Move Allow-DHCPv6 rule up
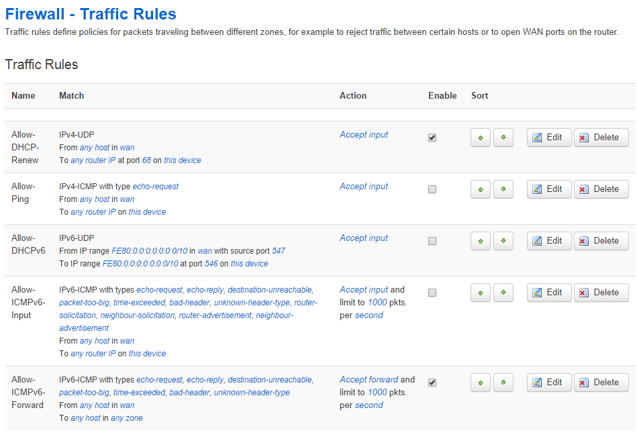Viewport: 637px width, 445px height. pyautogui.click(x=480, y=241)
